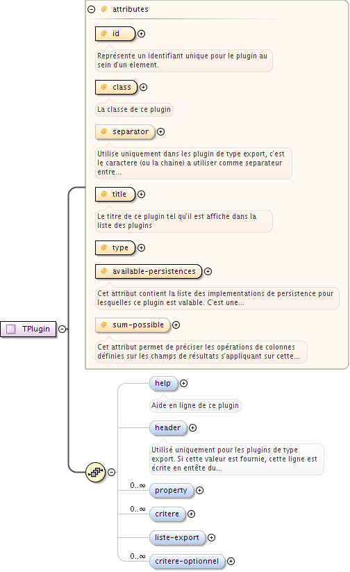Expand the title attribute
Image resolution: width=350 pixels, height=572 pixels.
(x=142, y=194)
